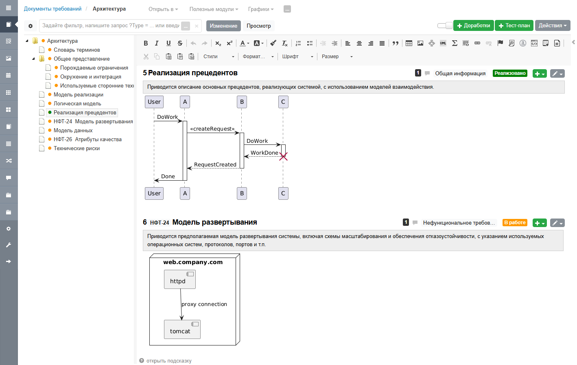Switch to Изменение mode

223,26
